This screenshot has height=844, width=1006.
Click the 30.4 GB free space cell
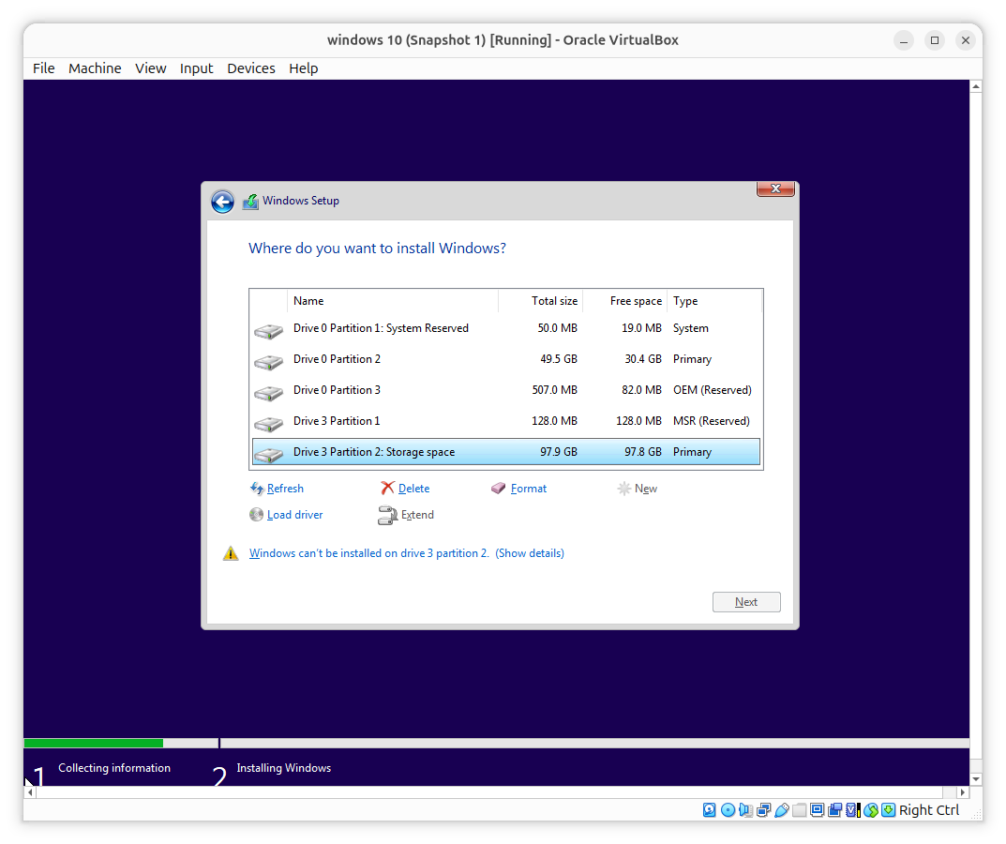click(x=643, y=359)
